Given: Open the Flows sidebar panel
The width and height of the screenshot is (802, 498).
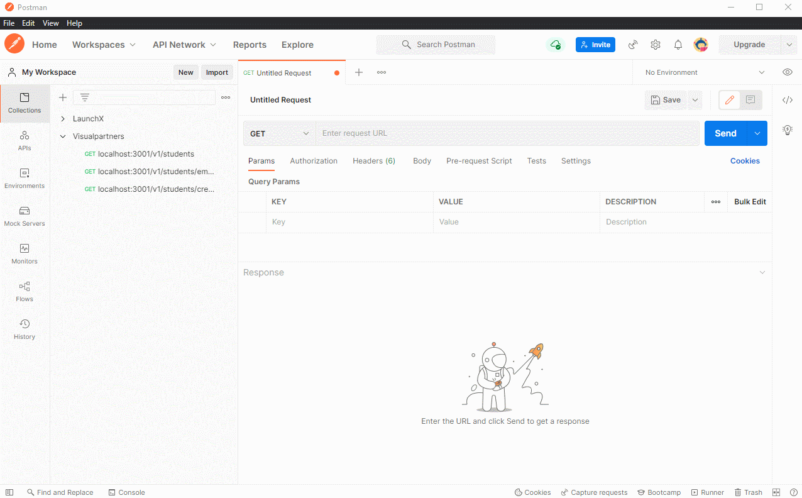Looking at the screenshot, I should (x=25, y=292).
